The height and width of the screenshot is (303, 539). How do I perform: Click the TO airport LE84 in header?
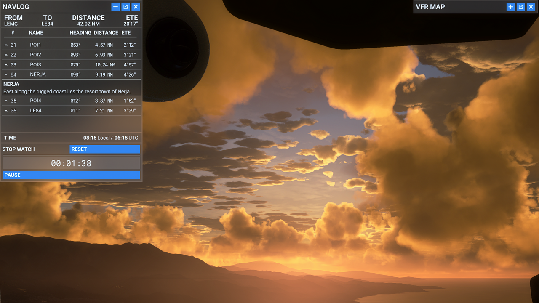click(47, 24)
